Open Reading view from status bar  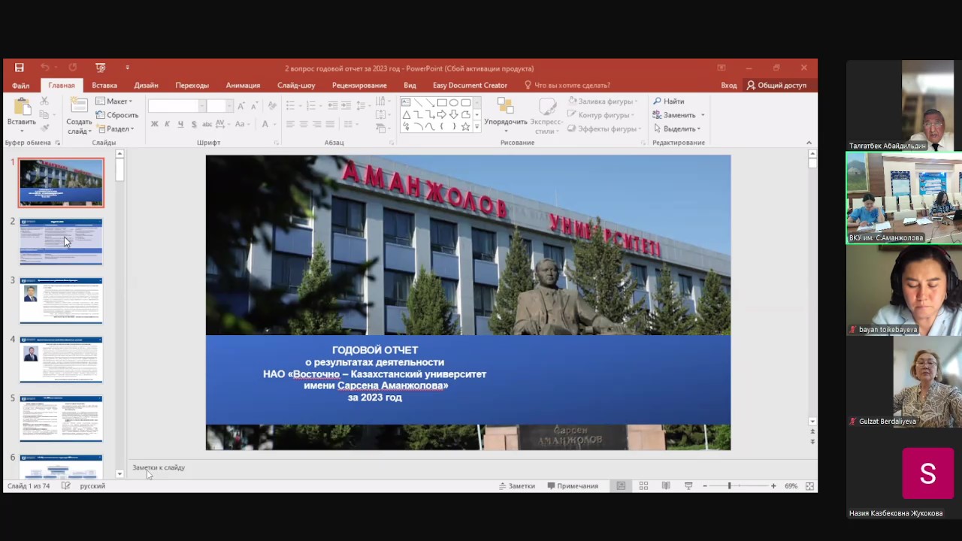(x=666, y=486)
